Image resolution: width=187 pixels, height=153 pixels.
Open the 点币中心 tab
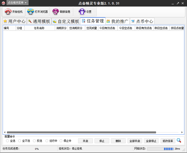point(142,21)
